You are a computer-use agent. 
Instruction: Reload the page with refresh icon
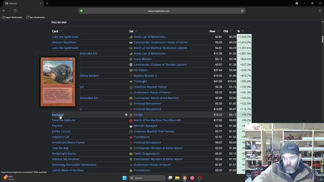(x=15, y=11)
